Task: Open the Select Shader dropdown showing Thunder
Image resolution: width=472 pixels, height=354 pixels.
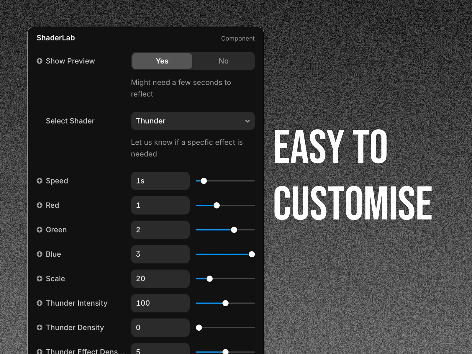Action: (193, 121)
